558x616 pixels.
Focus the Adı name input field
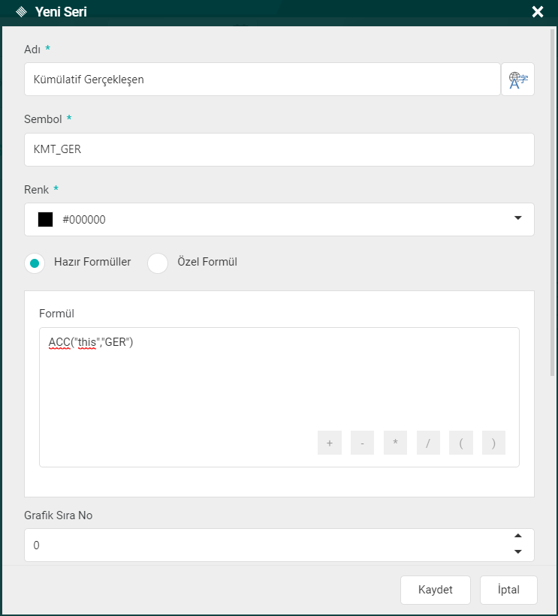[262, 80]
